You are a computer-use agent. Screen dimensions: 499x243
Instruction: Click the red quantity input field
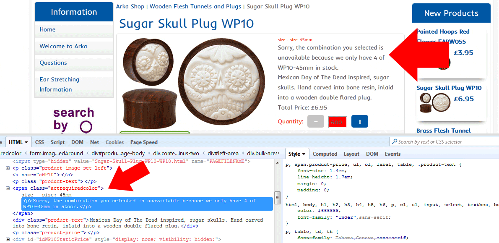click(337, 122)
